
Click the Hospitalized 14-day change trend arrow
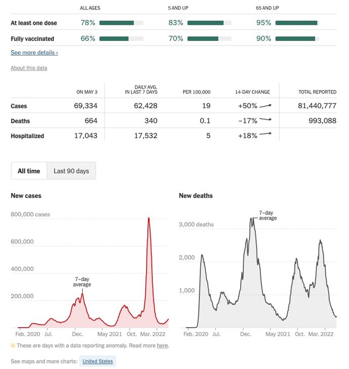pyautogui.click(x=266, y=134)
